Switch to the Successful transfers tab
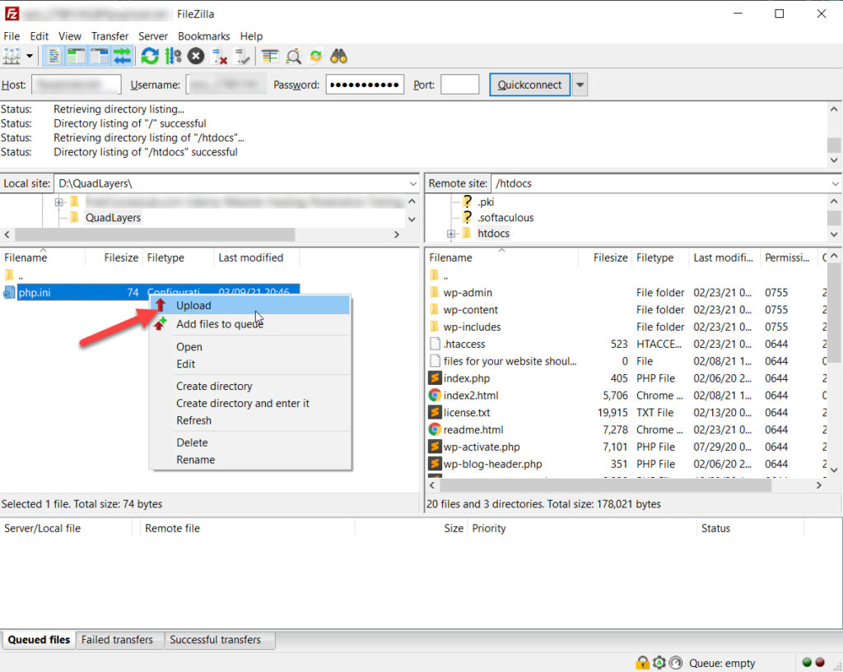This screenshot has height=672, width=843. click(215, 640)
